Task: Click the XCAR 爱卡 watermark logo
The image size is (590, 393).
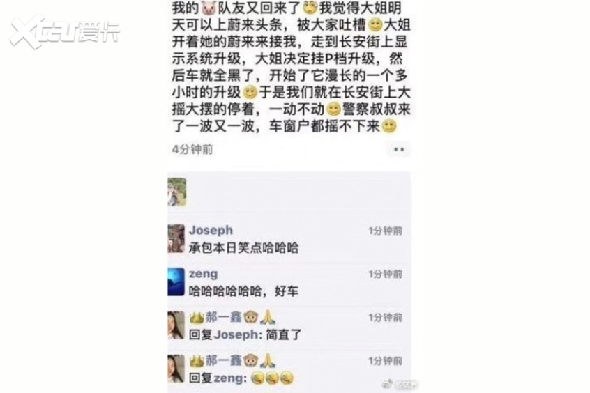Action: click(65, 31)
